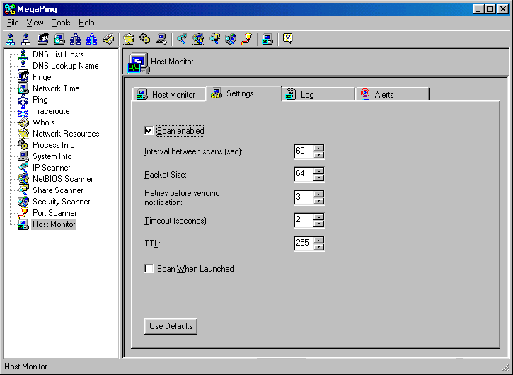The height and width of the screenshot is (375, 513).
Task: Click the Process Info toolbar icon
Action: pos(145,39)
